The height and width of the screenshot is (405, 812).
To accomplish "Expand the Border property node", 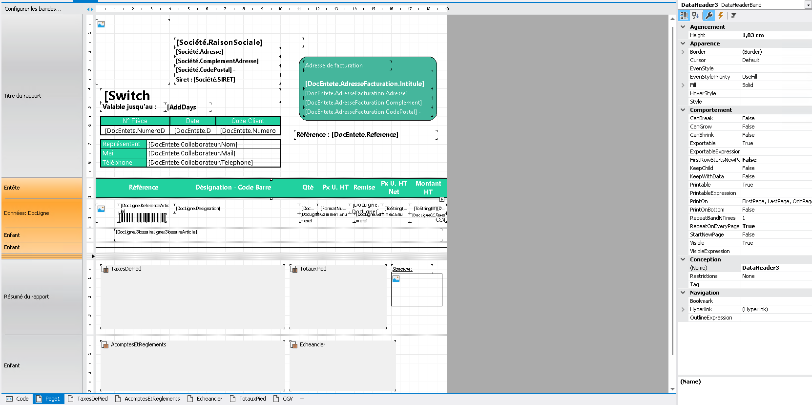I will pos(683,52).
